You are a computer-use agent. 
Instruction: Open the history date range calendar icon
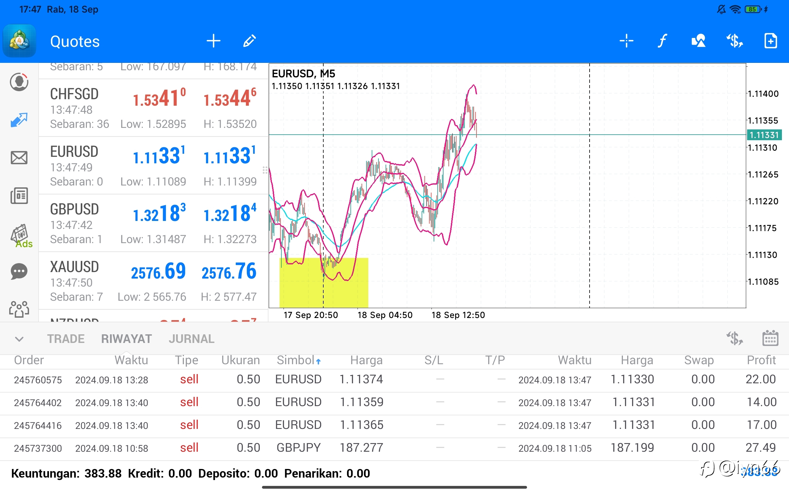click(x=771, y=338)
